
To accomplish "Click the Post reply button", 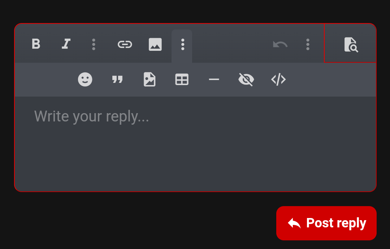I will click(326, 223).
